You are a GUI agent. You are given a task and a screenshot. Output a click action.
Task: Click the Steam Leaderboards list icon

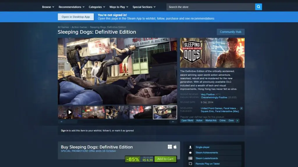190,158
